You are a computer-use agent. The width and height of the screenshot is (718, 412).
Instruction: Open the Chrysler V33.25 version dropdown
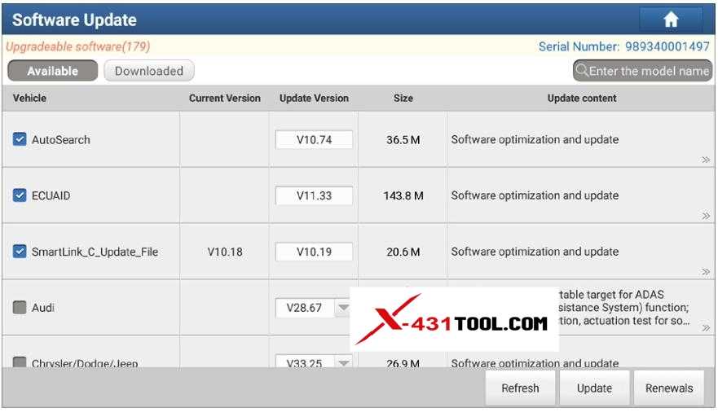point(343,362)
